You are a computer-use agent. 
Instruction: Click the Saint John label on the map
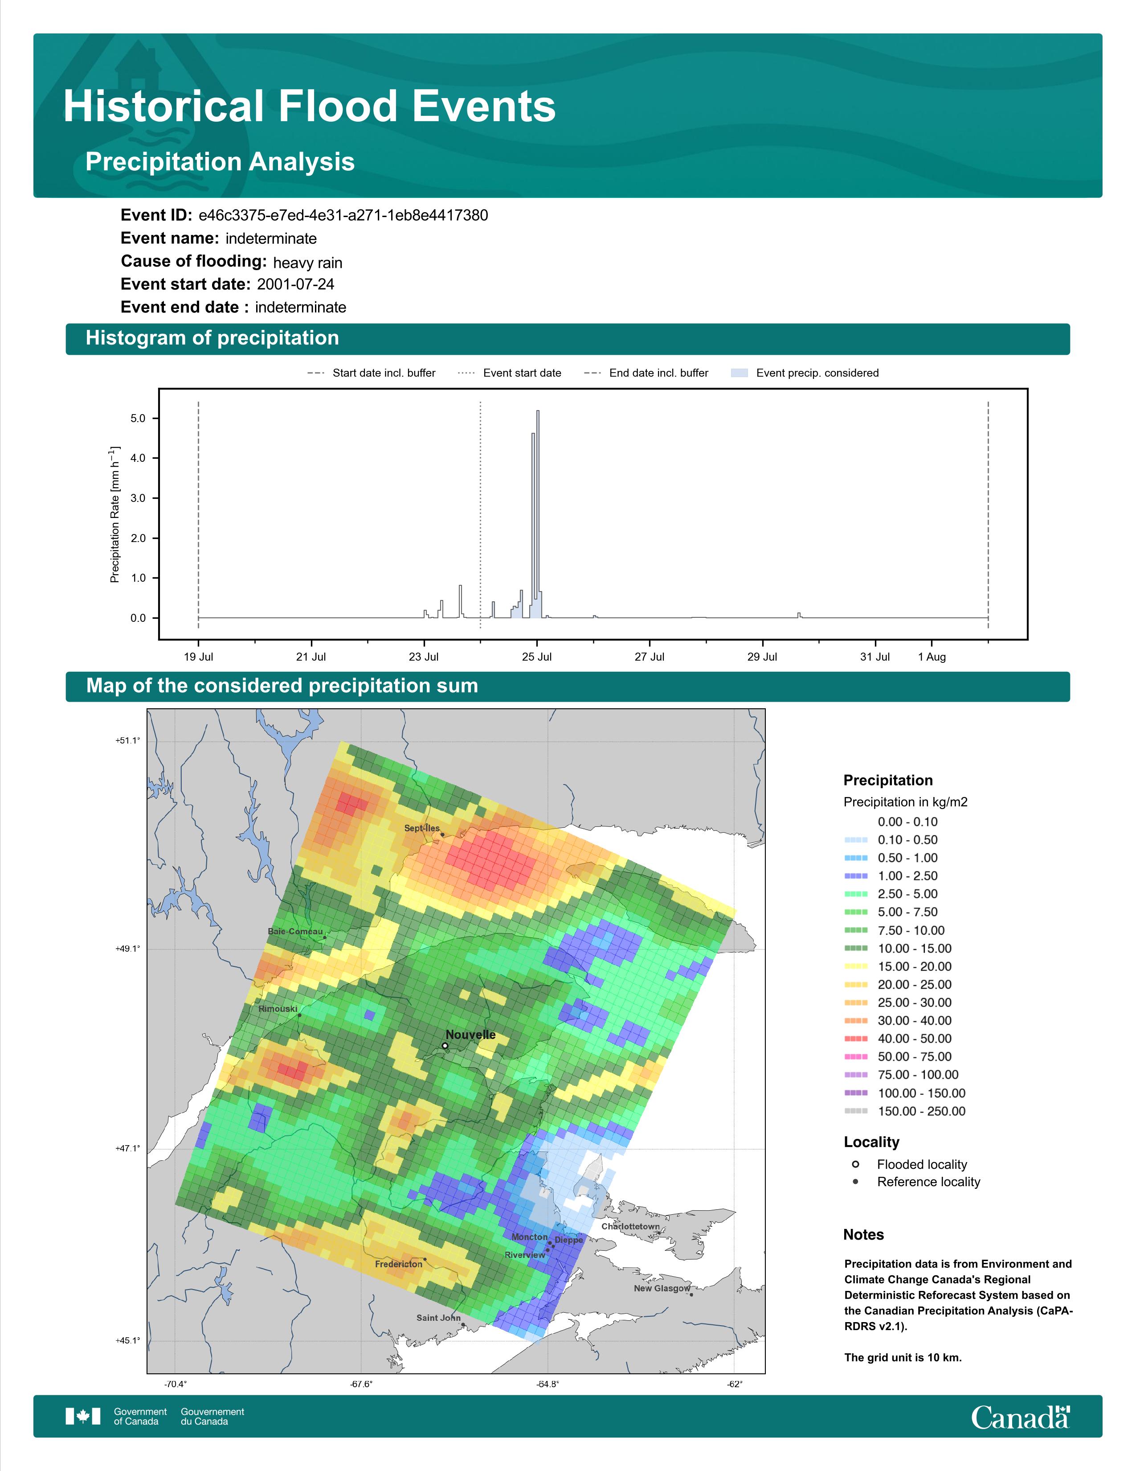tap(438, 1318)
